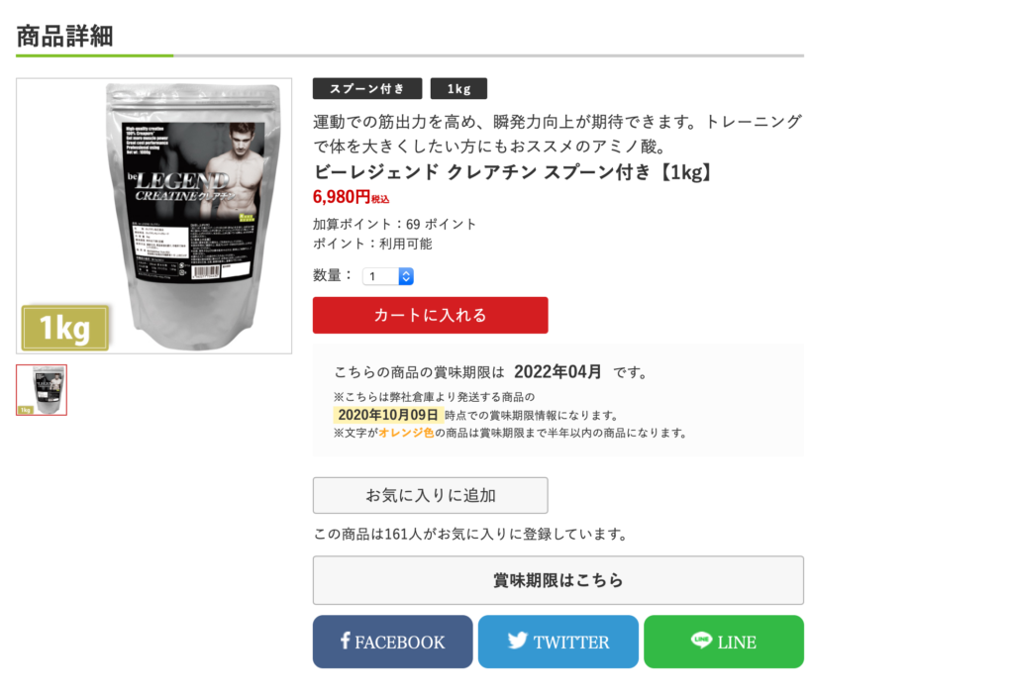Select the small product thumbnail
This screenshot has height=696, width=1014.
pos(42,390)
